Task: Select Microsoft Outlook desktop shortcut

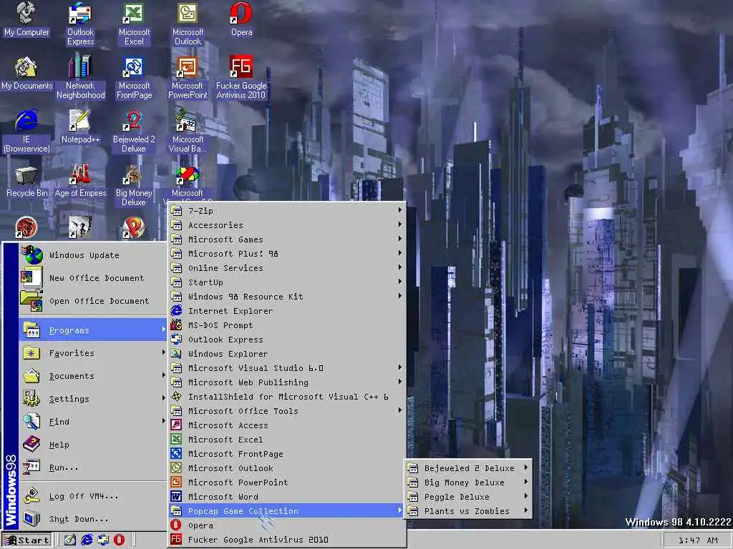Action: 188,24
